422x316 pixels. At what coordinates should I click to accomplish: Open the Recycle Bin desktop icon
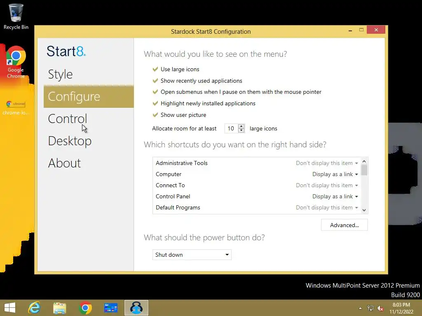coord(16,16)
